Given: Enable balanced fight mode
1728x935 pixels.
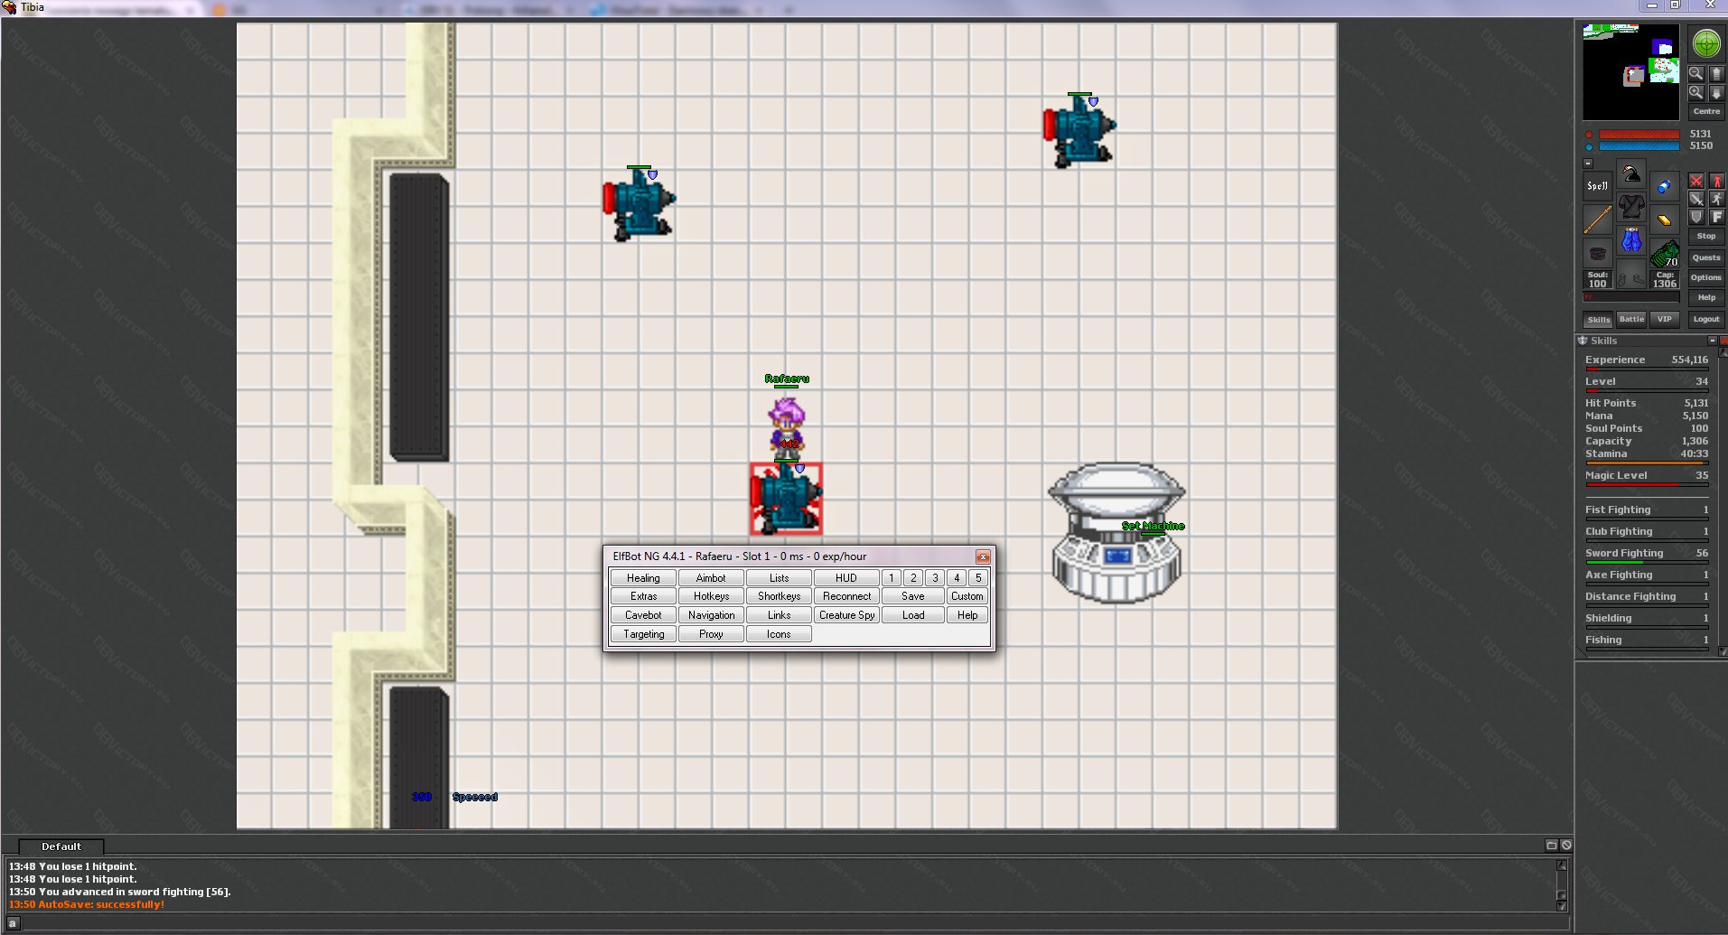Looking at the screenshot, I should click(x=1696, y=199).
